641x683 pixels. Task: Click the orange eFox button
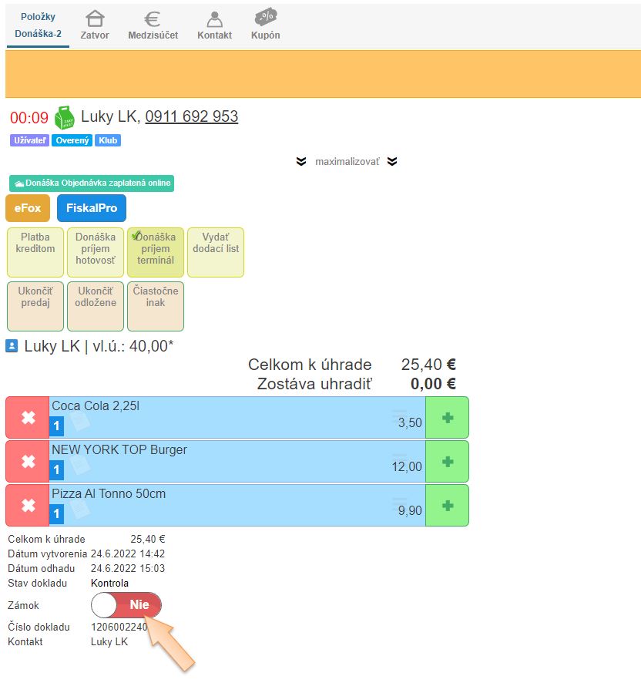28,208
